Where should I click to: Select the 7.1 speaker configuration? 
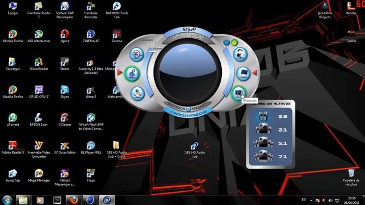tap(270, 156)
